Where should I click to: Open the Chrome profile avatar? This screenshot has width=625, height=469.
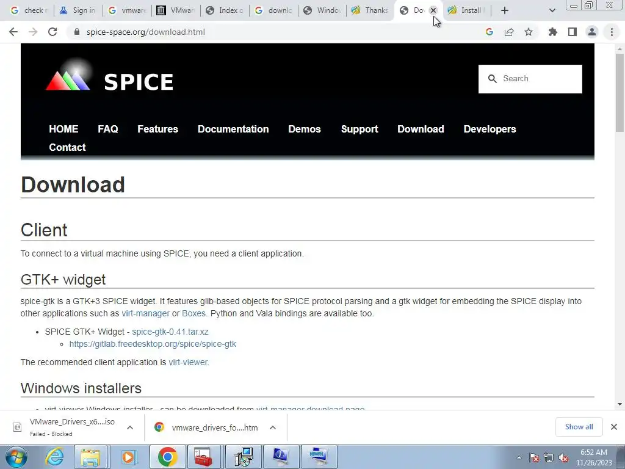click(592, 32)
